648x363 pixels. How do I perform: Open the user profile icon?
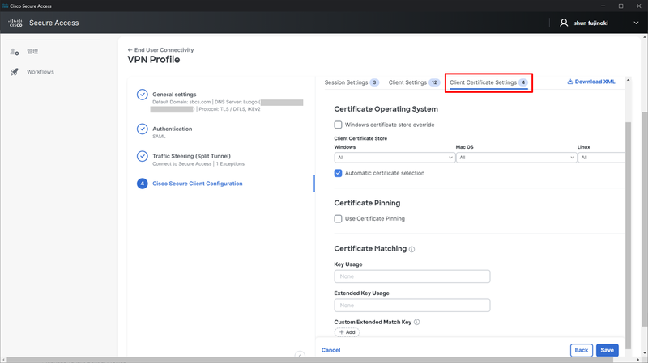564,23
